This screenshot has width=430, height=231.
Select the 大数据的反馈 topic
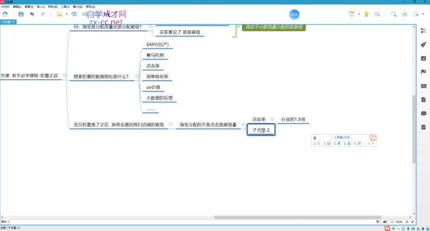159,98
